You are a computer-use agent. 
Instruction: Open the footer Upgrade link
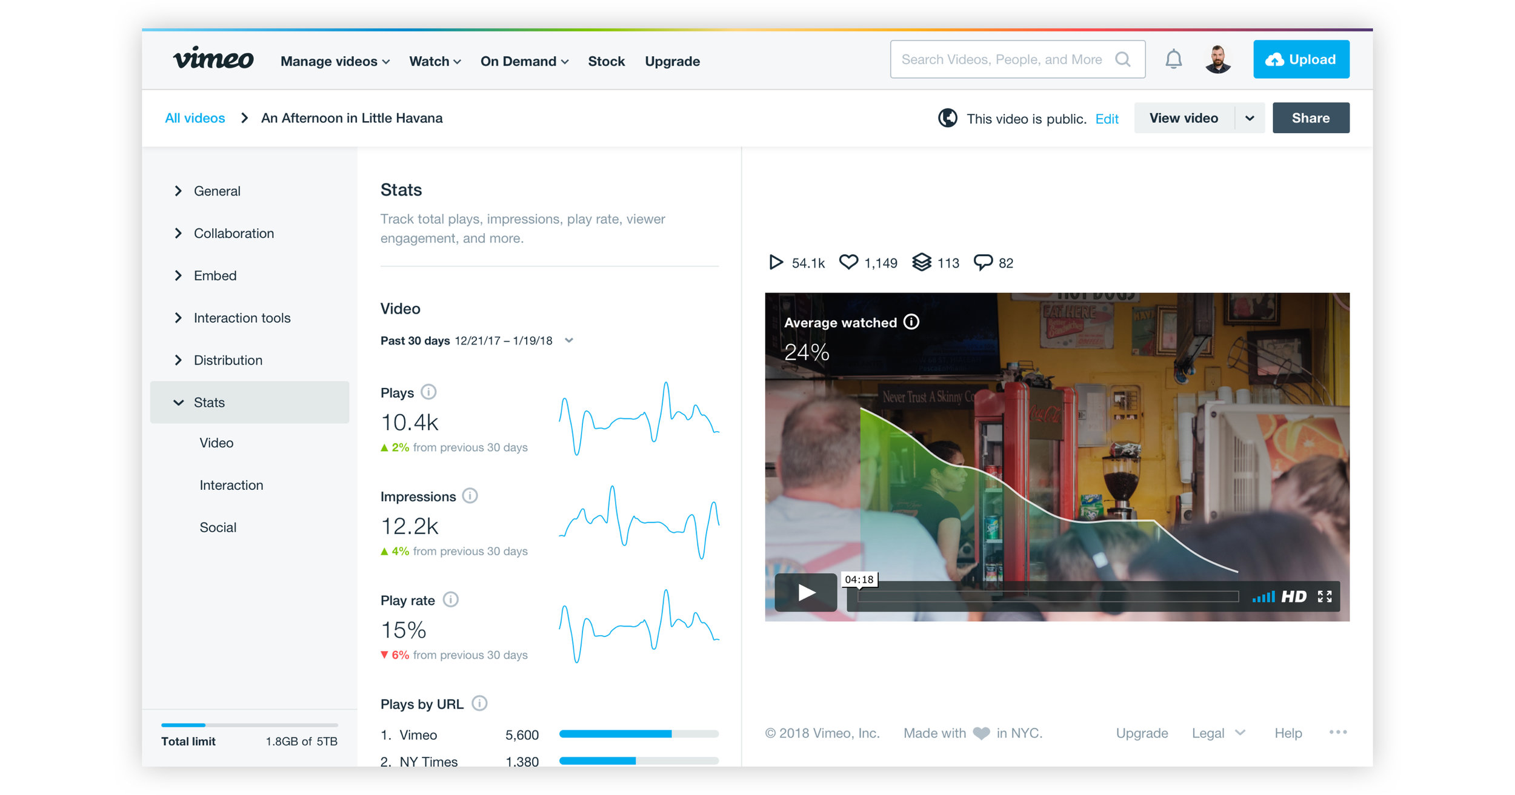[x=1142, y=733]
